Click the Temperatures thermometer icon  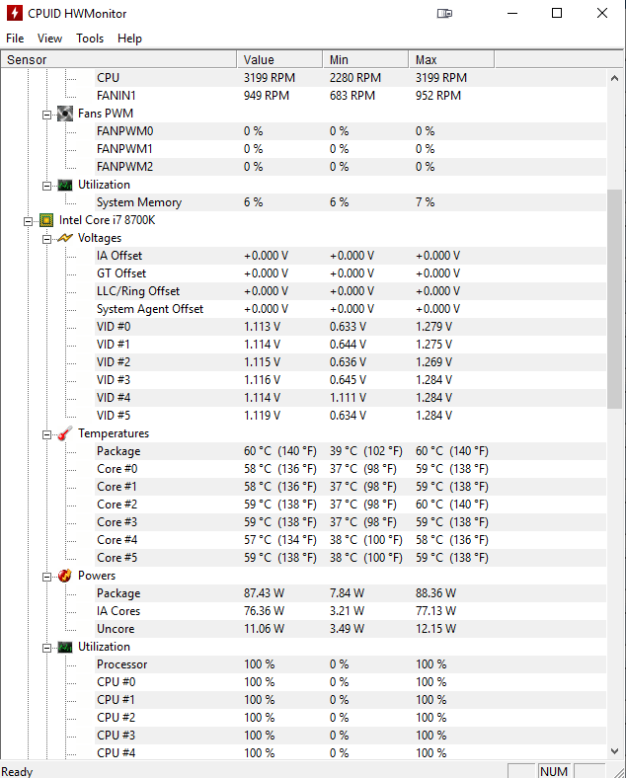click(65, 433)
